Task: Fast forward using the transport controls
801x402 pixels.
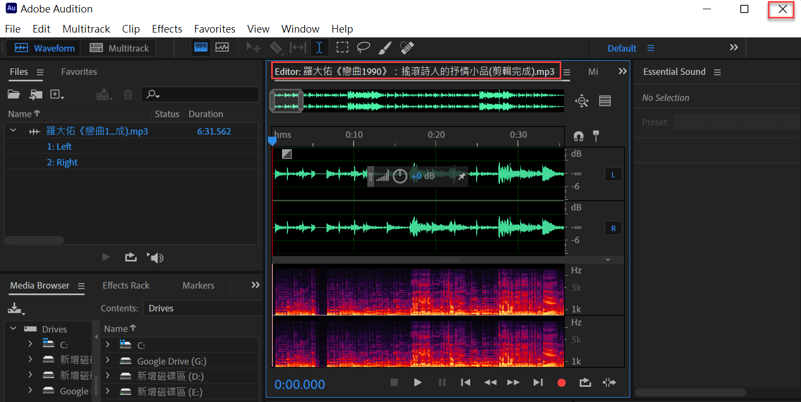Action: tap(513, 382)
